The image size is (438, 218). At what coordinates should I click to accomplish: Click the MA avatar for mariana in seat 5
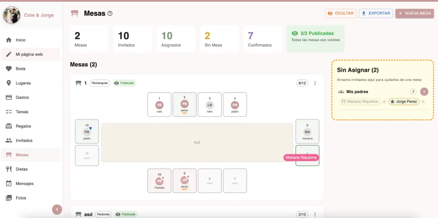pos(307,132)
